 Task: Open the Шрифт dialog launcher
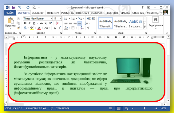[x=61, y=33]
